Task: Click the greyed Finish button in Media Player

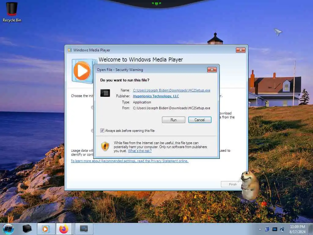Action: coord(231,184)
